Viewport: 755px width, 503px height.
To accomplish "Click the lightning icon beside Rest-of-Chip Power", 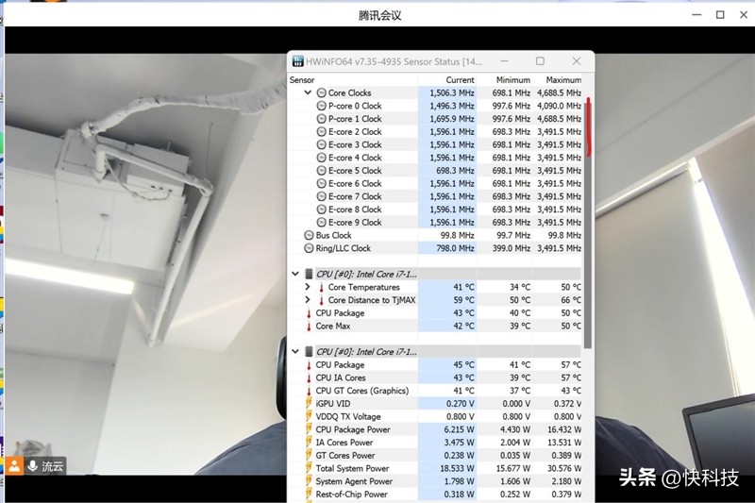I will (309, 495).
